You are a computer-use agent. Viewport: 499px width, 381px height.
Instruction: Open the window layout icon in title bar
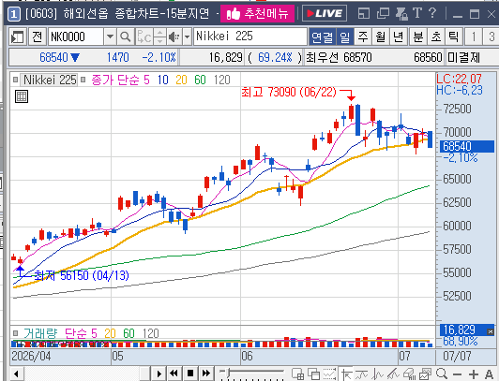coord(363,13)
